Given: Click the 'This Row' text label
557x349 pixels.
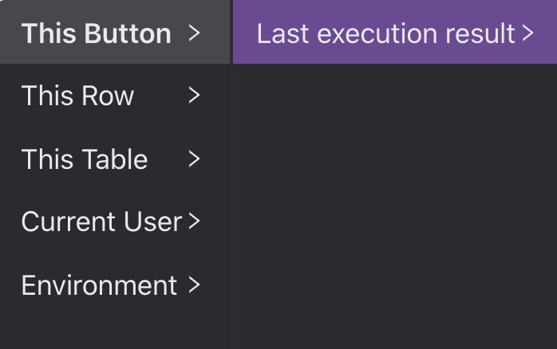Looking at the screenshot, I should 77,96.
